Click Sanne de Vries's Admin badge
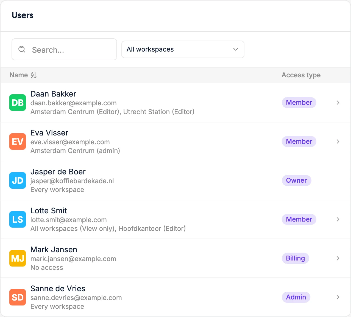 point(296,297)
